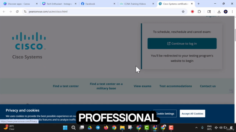This screenshot has height=132, width=236.
Task: Open the volume speaker icon in tray
Action: coord(221,128)
